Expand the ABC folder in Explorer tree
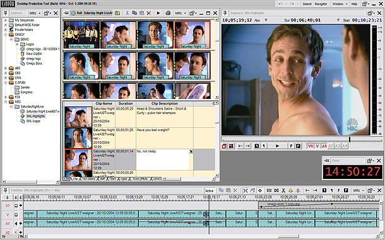Screen dimensions: 385x240 [x=6, y=68]
